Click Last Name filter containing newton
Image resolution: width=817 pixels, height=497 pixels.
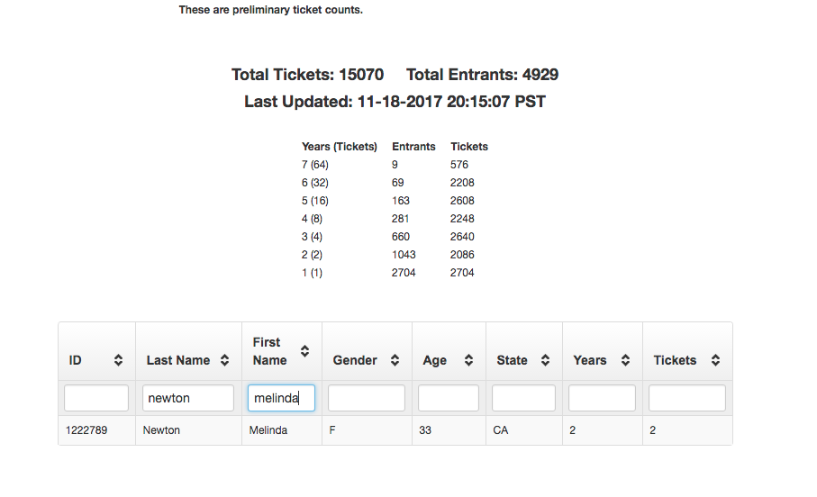(x=188, y=398)
